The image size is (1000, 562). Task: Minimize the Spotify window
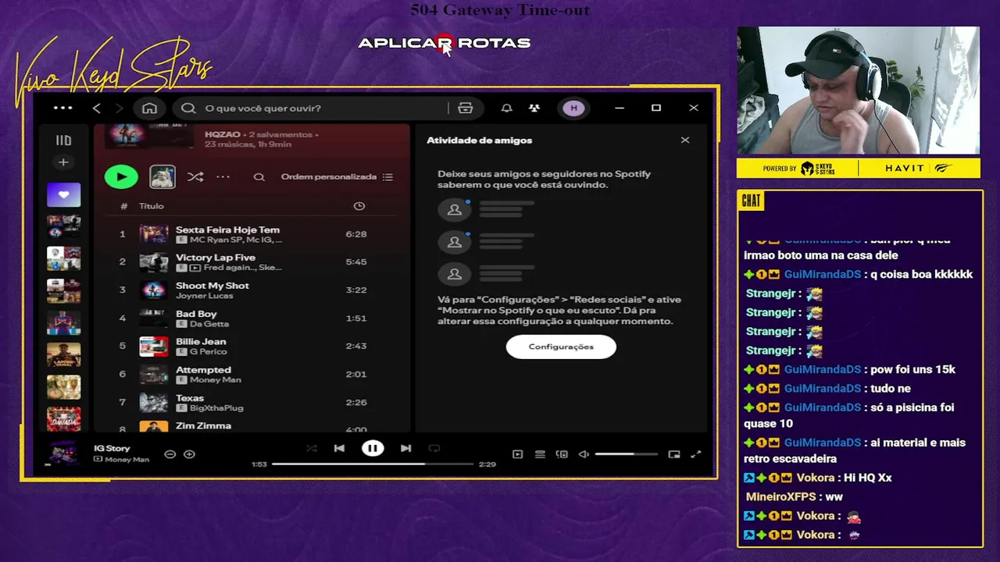(620, 108)
